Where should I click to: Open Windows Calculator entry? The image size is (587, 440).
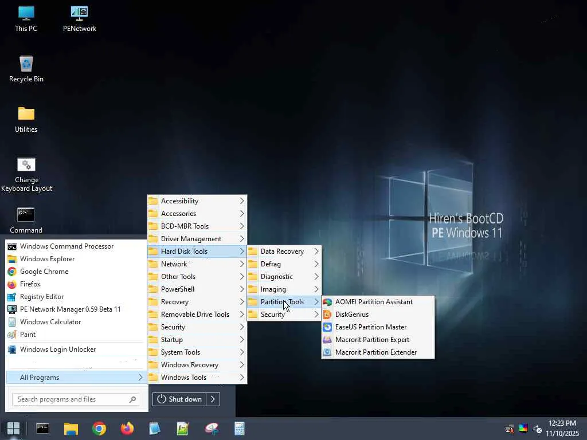coord(76,322)
